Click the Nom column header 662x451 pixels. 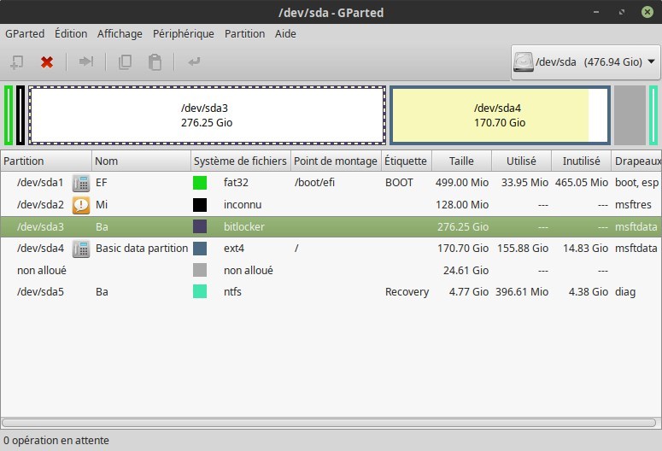pos(141,161)
